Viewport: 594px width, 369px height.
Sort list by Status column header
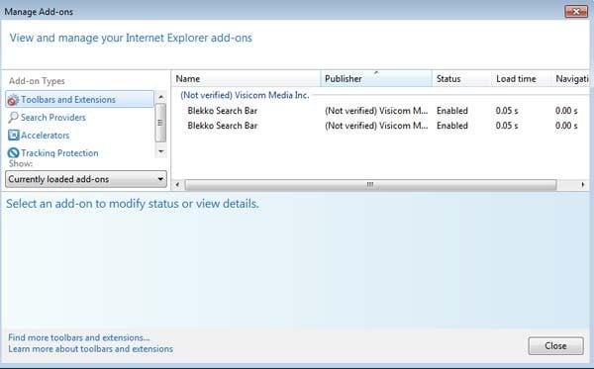461,79
